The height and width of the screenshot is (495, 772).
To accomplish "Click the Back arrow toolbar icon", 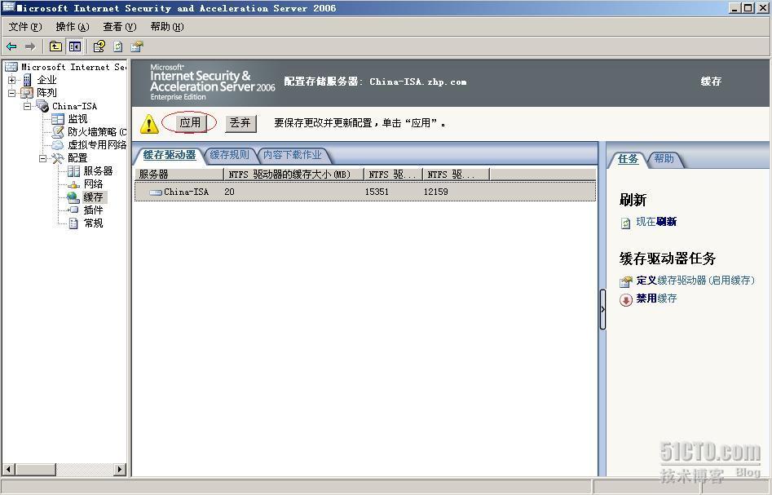I will click(11, 46).
